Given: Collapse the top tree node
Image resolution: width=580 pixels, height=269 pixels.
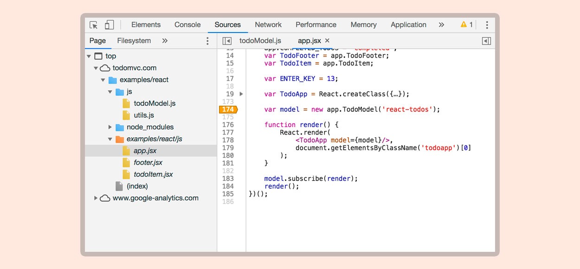Looking at the screenshot, I should 89,56.
